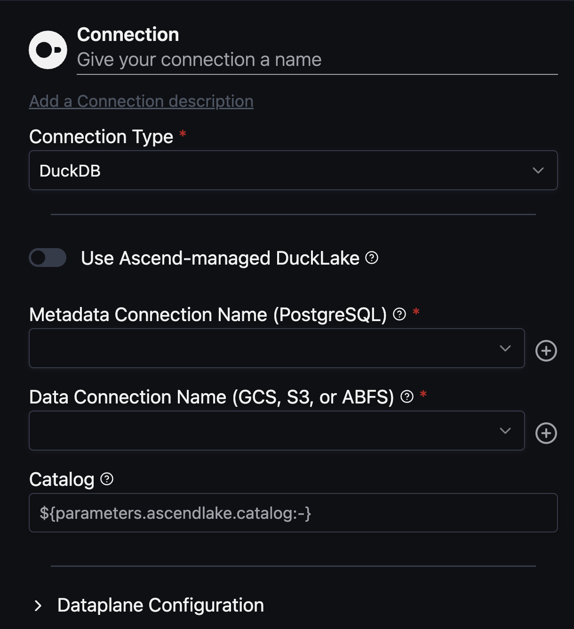The image size is (574, 629).
Task: Open help for Metadata Connection Name
Action: [399, 314]
